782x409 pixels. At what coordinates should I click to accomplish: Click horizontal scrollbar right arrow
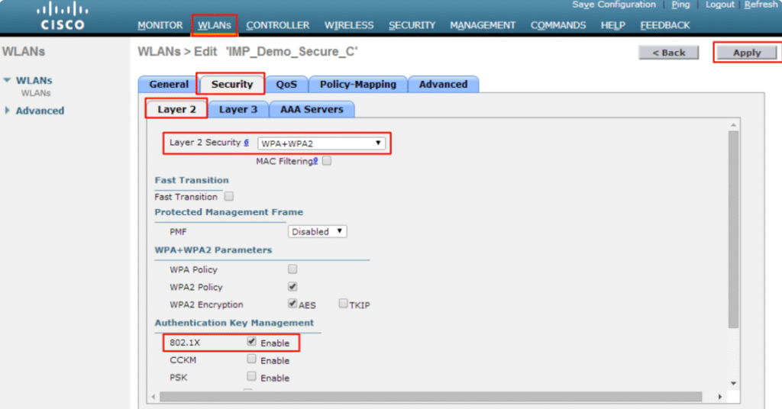[x=719, y=397]
